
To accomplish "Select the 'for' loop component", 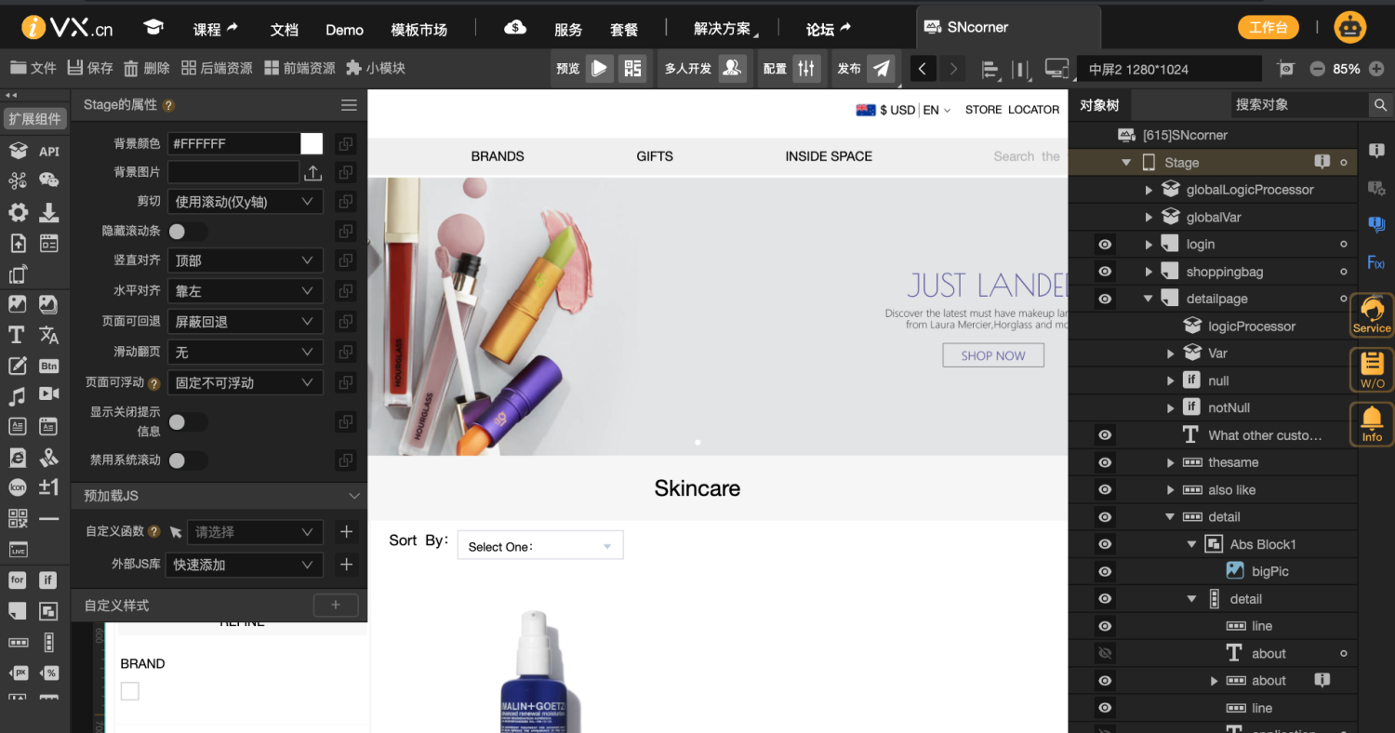I will pos(17,580).
